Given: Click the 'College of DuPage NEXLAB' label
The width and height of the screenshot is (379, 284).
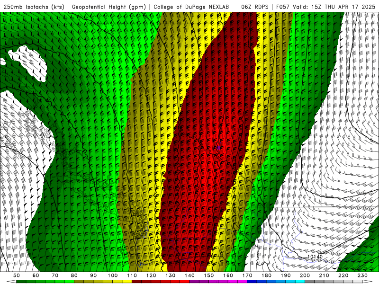Looking at the screenshot, I should click(x=191, y=7).
